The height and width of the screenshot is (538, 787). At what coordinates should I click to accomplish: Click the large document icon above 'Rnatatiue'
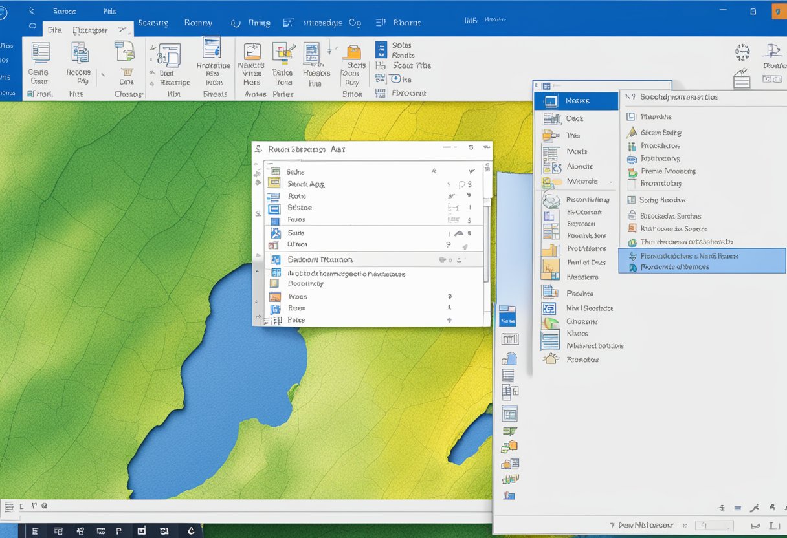click(x=212, y=47)
